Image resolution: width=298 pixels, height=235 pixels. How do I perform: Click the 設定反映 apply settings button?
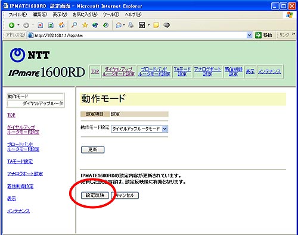pyautogui.click(x=95, y=195)
